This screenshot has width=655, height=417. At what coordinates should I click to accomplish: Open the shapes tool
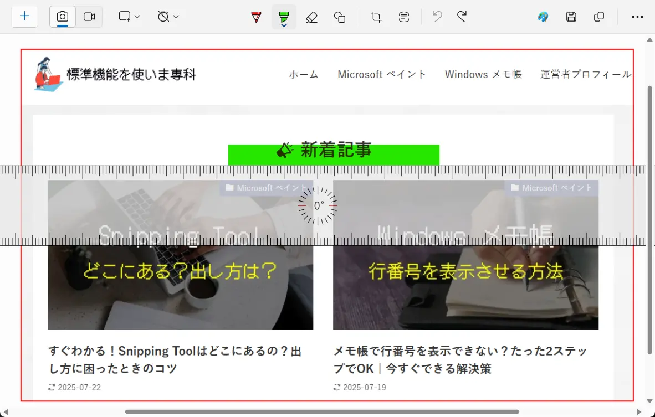(340, 17)
